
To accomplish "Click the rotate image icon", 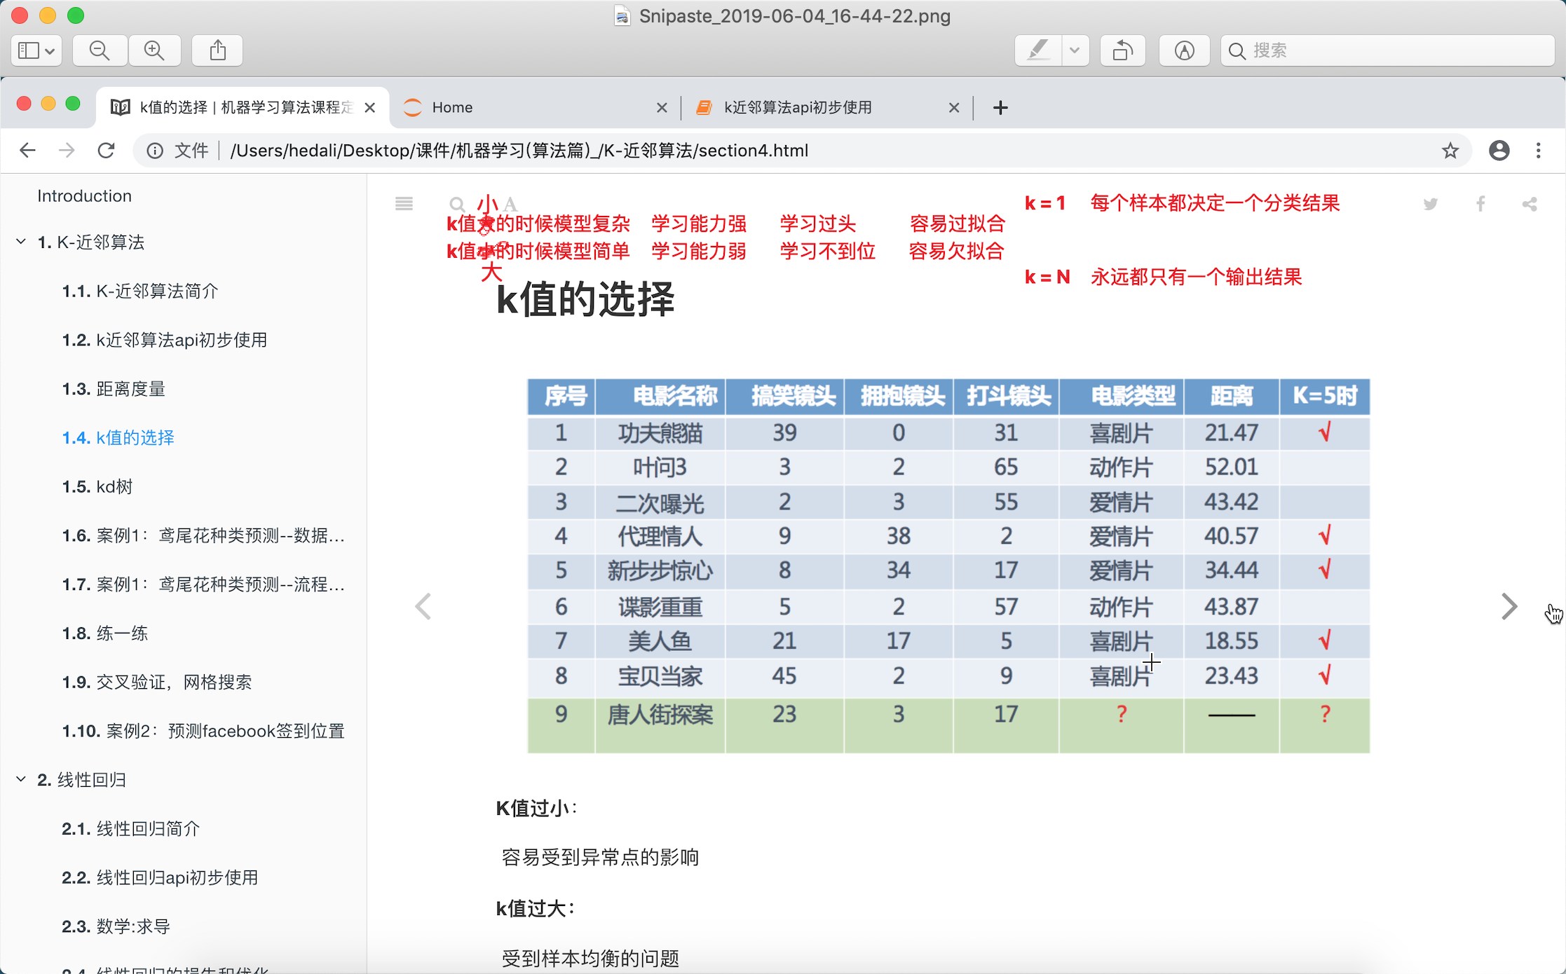I will (1122, 50).
